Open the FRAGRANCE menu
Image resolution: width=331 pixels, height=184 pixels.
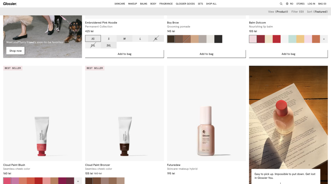pyautogui.click(x=166, y=4)
